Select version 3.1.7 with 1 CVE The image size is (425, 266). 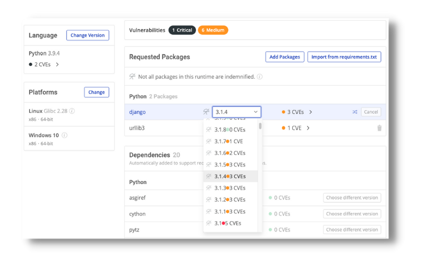click(231, 142)
